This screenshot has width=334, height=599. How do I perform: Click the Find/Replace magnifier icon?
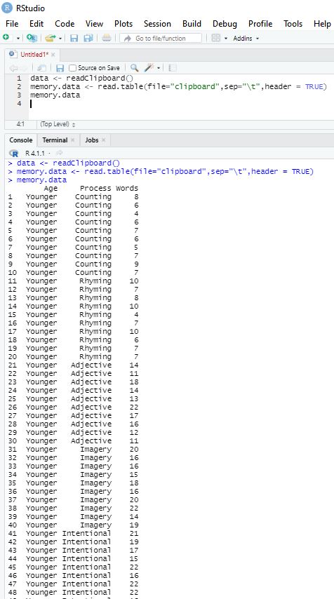(x=134, y=67)
